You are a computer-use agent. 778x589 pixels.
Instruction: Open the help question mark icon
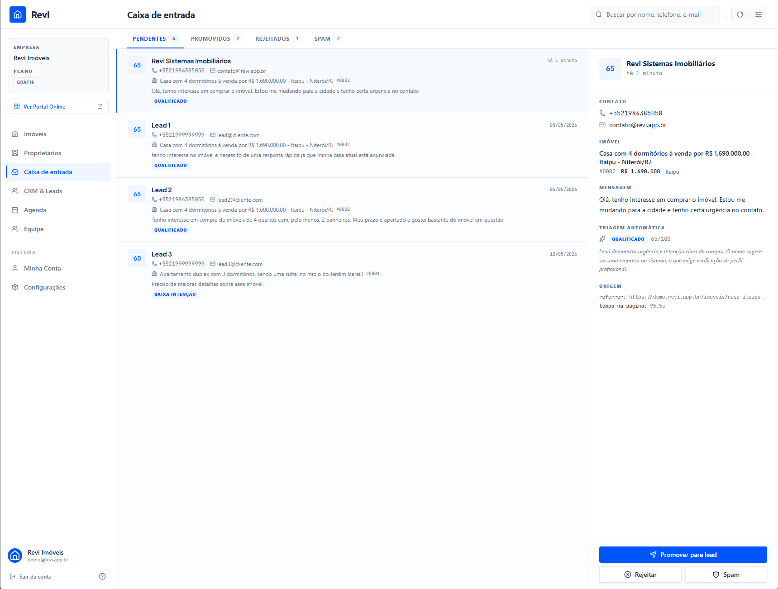click(x=102, y=576)
